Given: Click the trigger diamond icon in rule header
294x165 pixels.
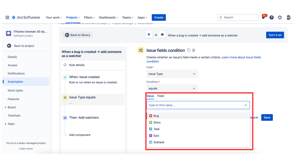Looking at the screenshot, I should (149, 35).
